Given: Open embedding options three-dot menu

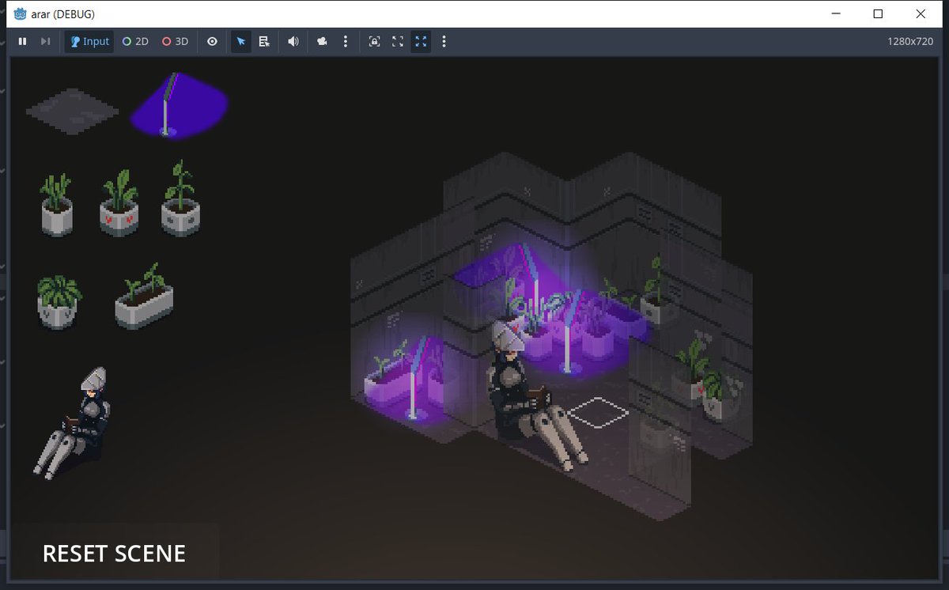Looking at the screenshot, I should click(x=444, y=41).
